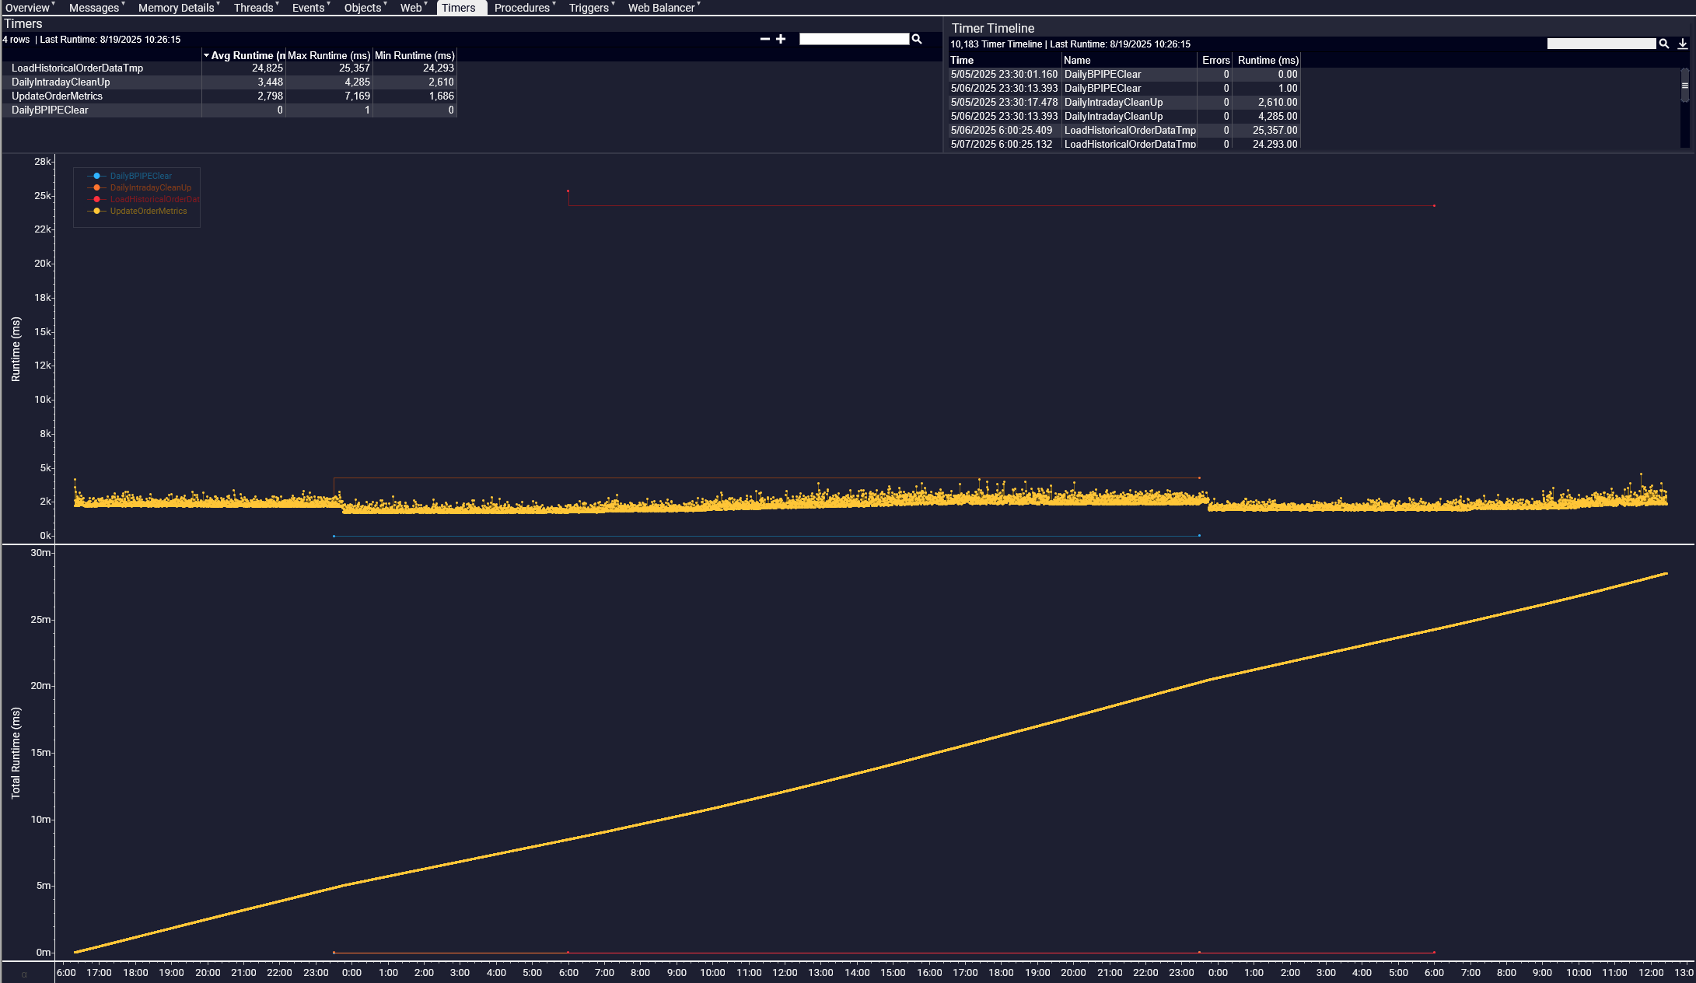This screenshot has width=1696, height=983.
Task: Click the Timer Timeline vertical scrollbar thumb
Action: pyautogui.click(x=1684, y=87)
